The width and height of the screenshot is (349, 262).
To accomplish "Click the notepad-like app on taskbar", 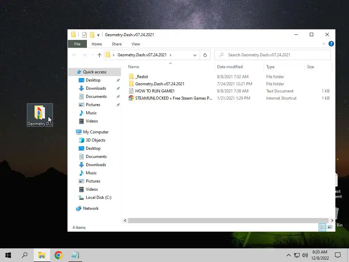I will click(75, 255).
